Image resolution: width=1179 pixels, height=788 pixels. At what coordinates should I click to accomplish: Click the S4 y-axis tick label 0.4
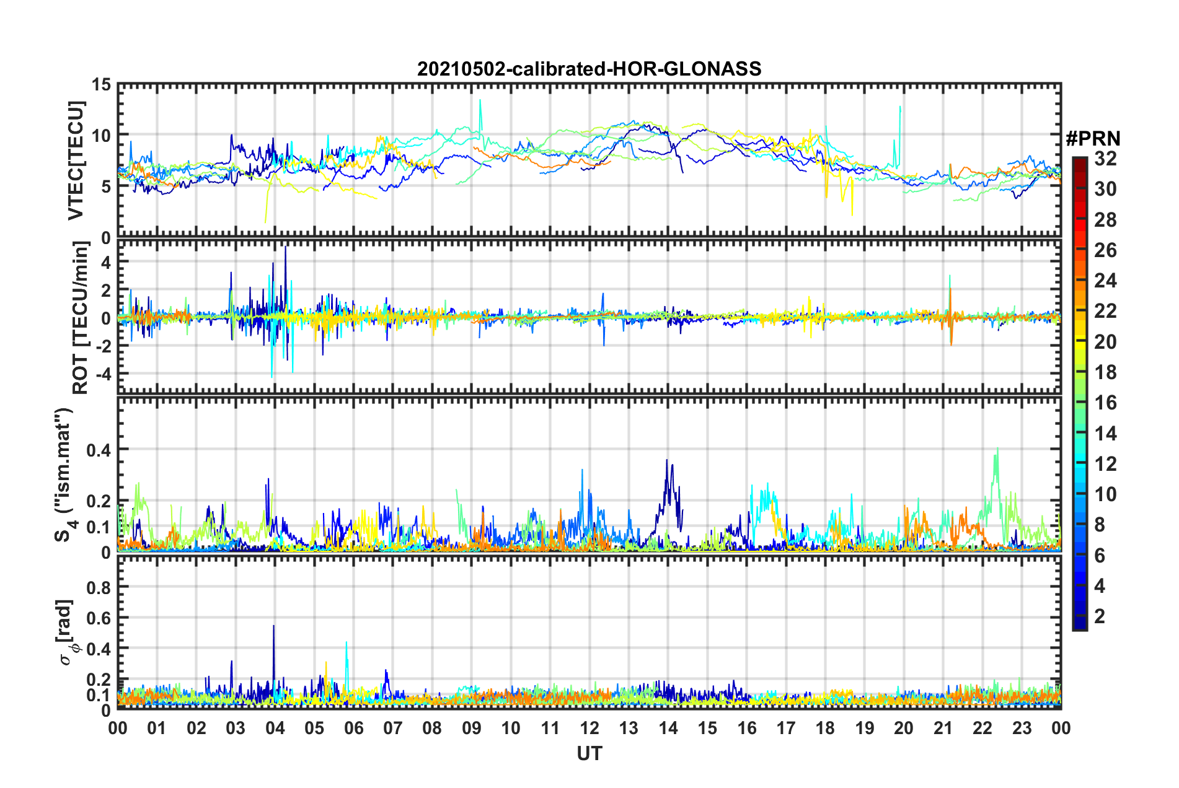[99, 450]
